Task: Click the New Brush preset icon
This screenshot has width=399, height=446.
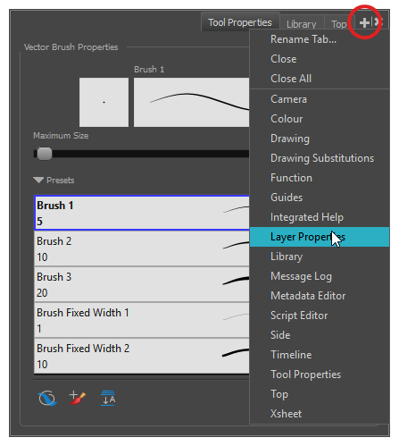Action: (x=77, y=398)
